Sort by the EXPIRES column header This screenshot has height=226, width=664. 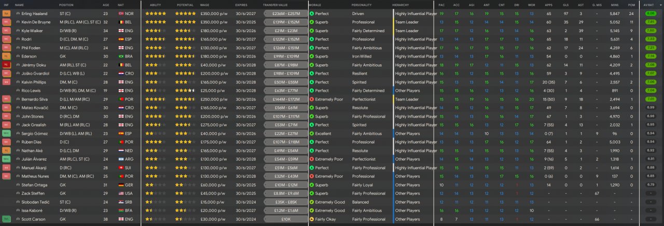click(x=242, y=5)
